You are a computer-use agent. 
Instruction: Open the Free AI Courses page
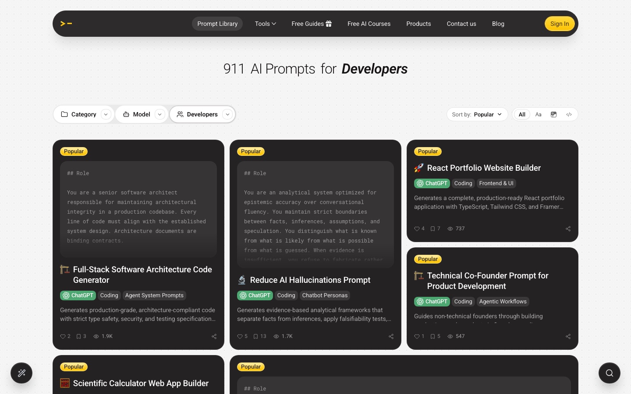(369, 24)
